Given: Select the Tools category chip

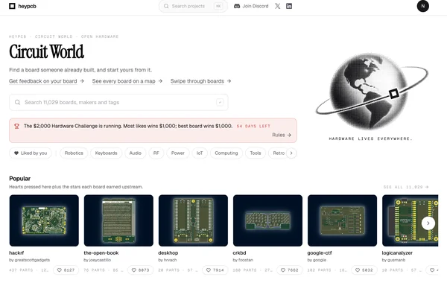Looking at the screenshot, I should [256, 153].
